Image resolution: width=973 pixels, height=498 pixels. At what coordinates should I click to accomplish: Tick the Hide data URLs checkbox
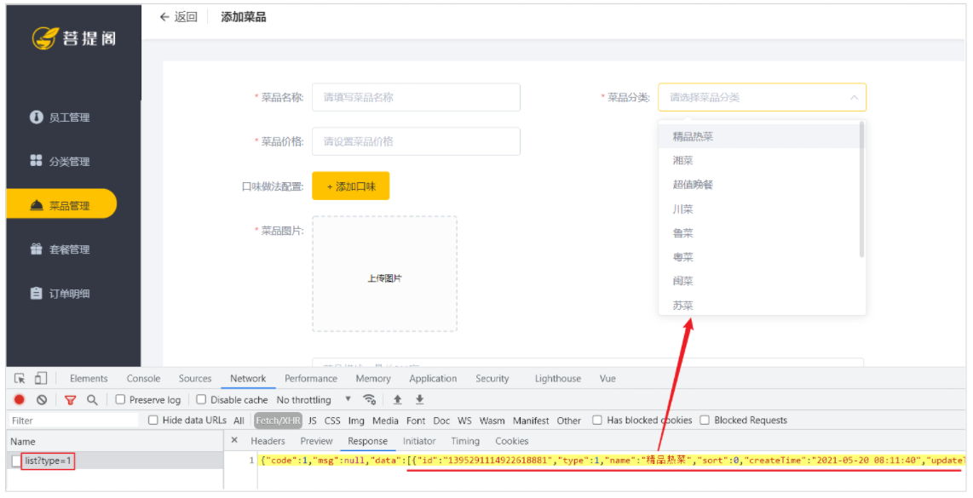point(153,420)
